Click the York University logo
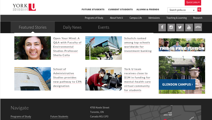Screen dimensions: 212x120 coord(24,7)
